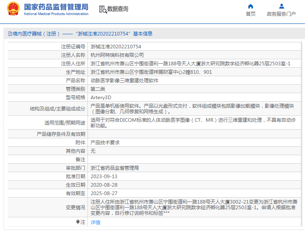Click the 生产地址 row label
Viewport: 305px width, 233px height.
(x=75, y=72)
